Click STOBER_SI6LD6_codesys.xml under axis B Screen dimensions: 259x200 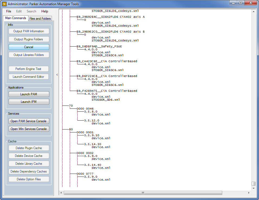point(115,40)
